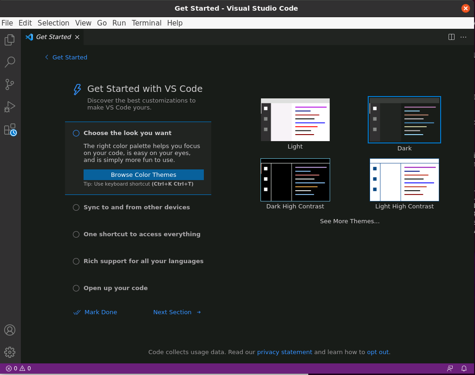Open the Extensions view
475x375 pixels.
point(10,129)
